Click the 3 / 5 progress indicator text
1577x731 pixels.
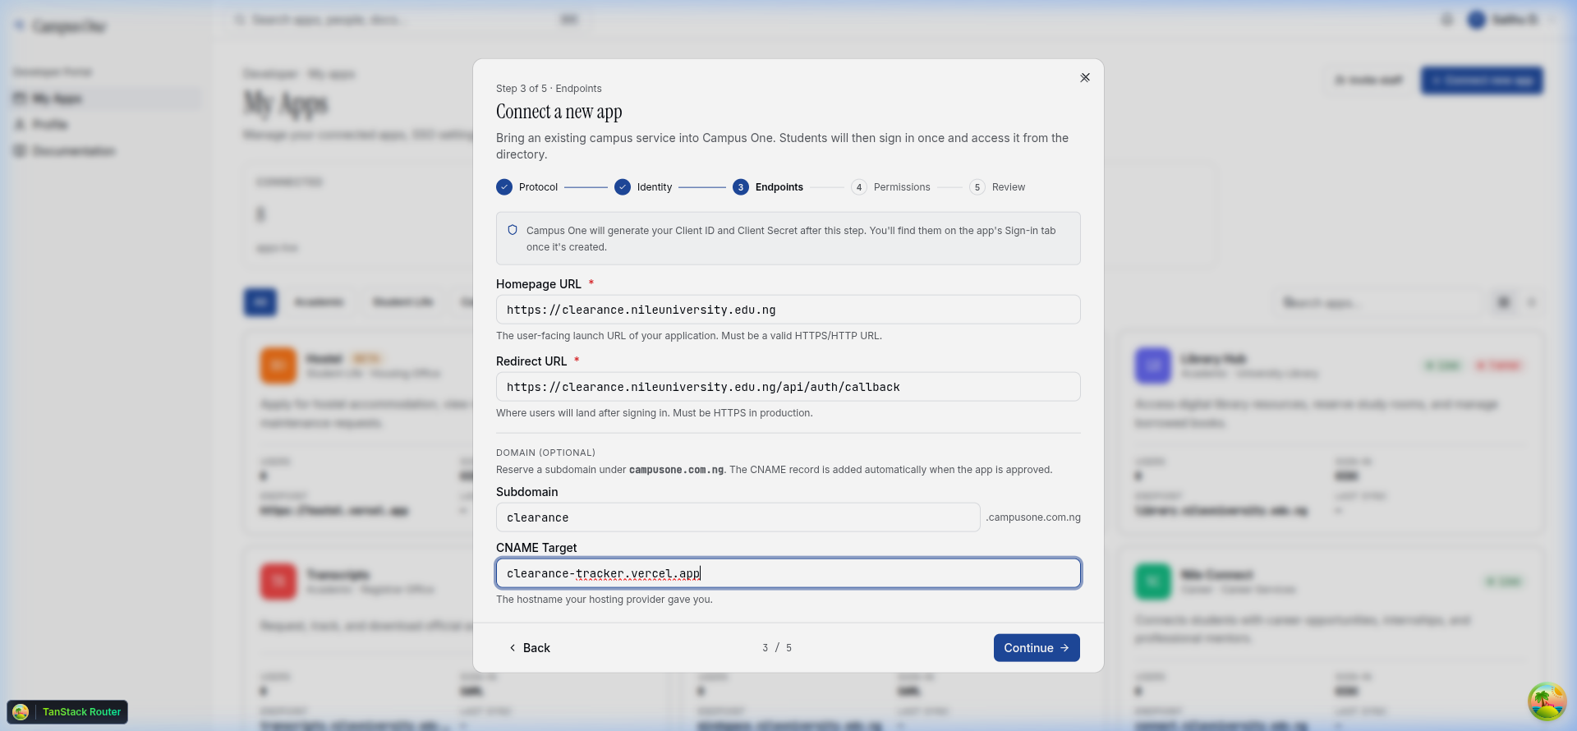click(777, 648)
